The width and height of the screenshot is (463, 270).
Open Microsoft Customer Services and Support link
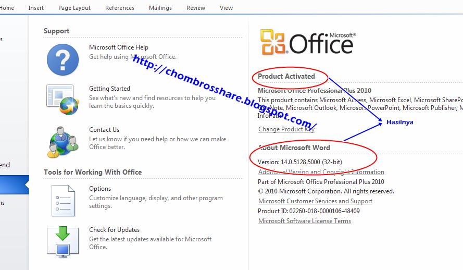coord(315,201)
